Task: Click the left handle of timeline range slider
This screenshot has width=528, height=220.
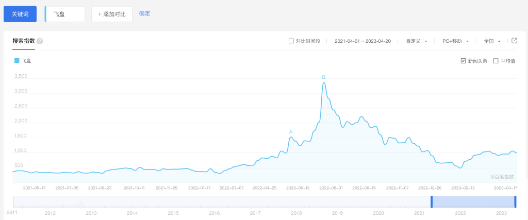Action: (x=432, y=202)
